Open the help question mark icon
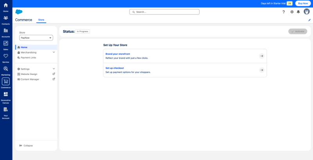This screenshot has height=160, width=313. [x=283, y=12]
